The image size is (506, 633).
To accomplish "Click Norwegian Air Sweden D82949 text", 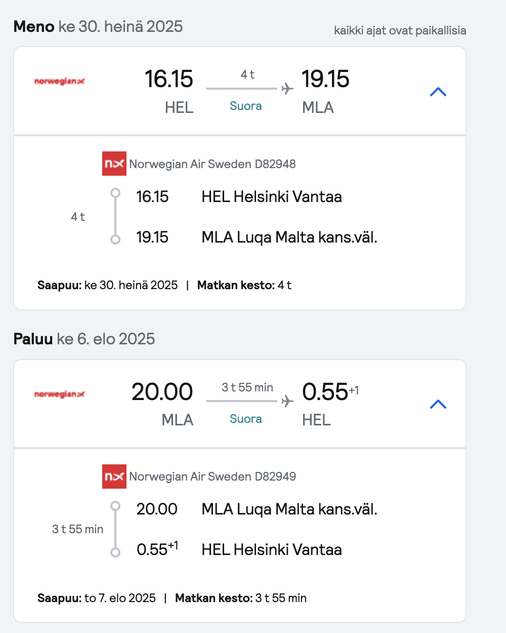I will click(x=213, y=477).
